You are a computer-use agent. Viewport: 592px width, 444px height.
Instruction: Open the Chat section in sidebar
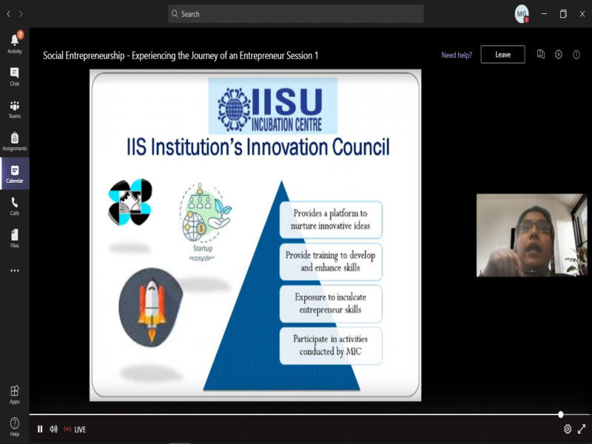pyautogui.click(x=14, y=76)
